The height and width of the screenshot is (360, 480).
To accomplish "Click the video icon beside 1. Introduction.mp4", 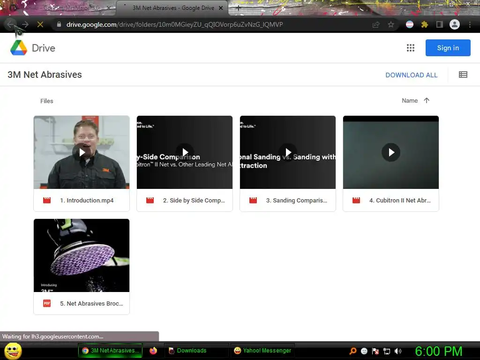I will coord(47,201).
